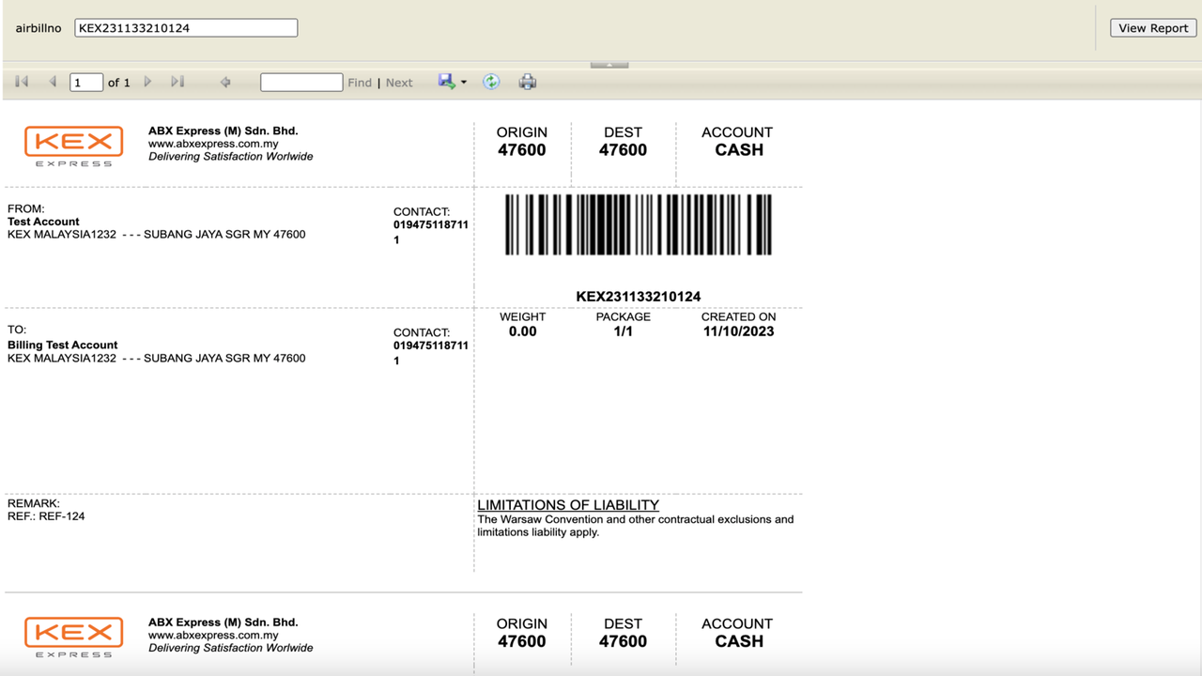Click the weight value '0.00'
Viewport: 1202px width, 676px height.
(522, 331)
